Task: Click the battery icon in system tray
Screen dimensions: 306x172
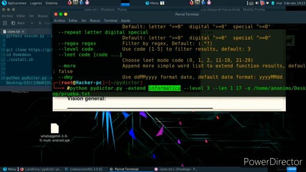Action: click(x=273, y=3)
